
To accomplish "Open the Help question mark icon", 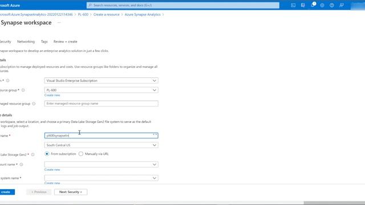I will point(332,5).
